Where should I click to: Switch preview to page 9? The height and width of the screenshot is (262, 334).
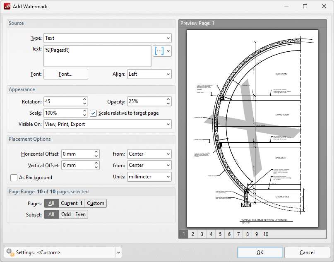[257, 234]
